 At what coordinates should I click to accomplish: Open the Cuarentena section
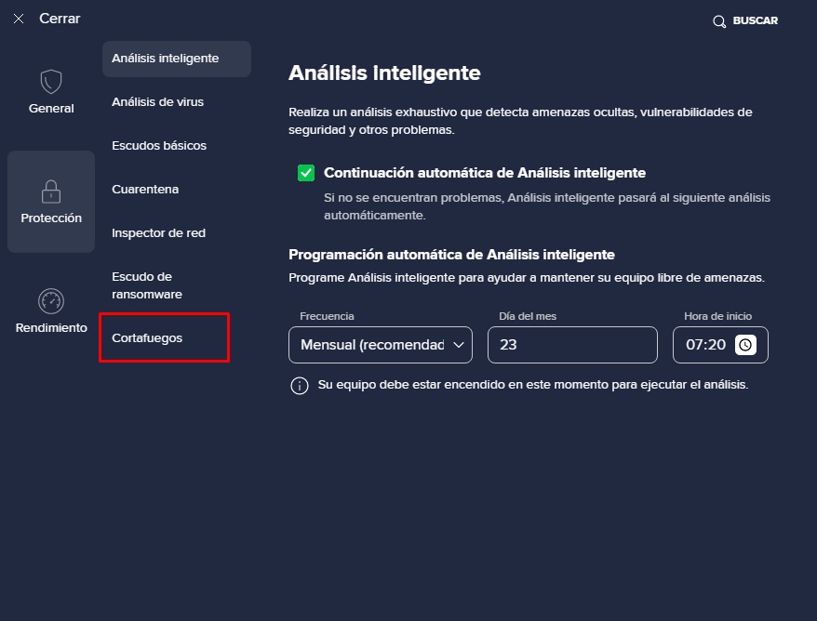(x=145, y=190)
